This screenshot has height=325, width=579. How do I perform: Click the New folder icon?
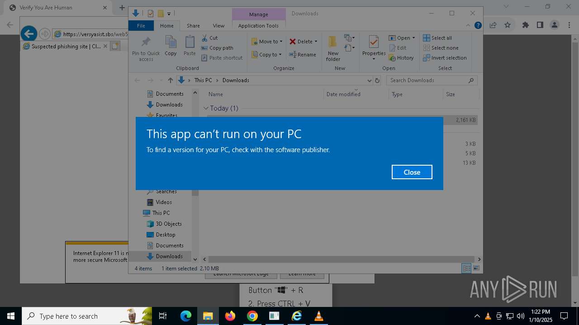point(333,42)
